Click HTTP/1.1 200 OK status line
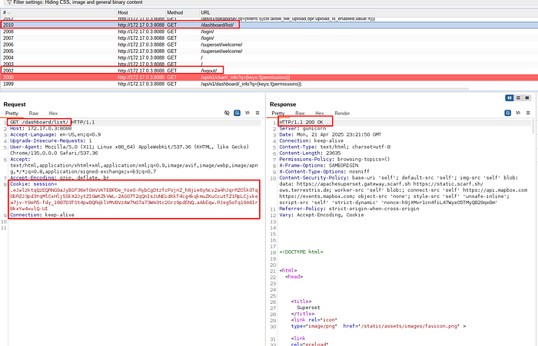 [x=301, y=122]
